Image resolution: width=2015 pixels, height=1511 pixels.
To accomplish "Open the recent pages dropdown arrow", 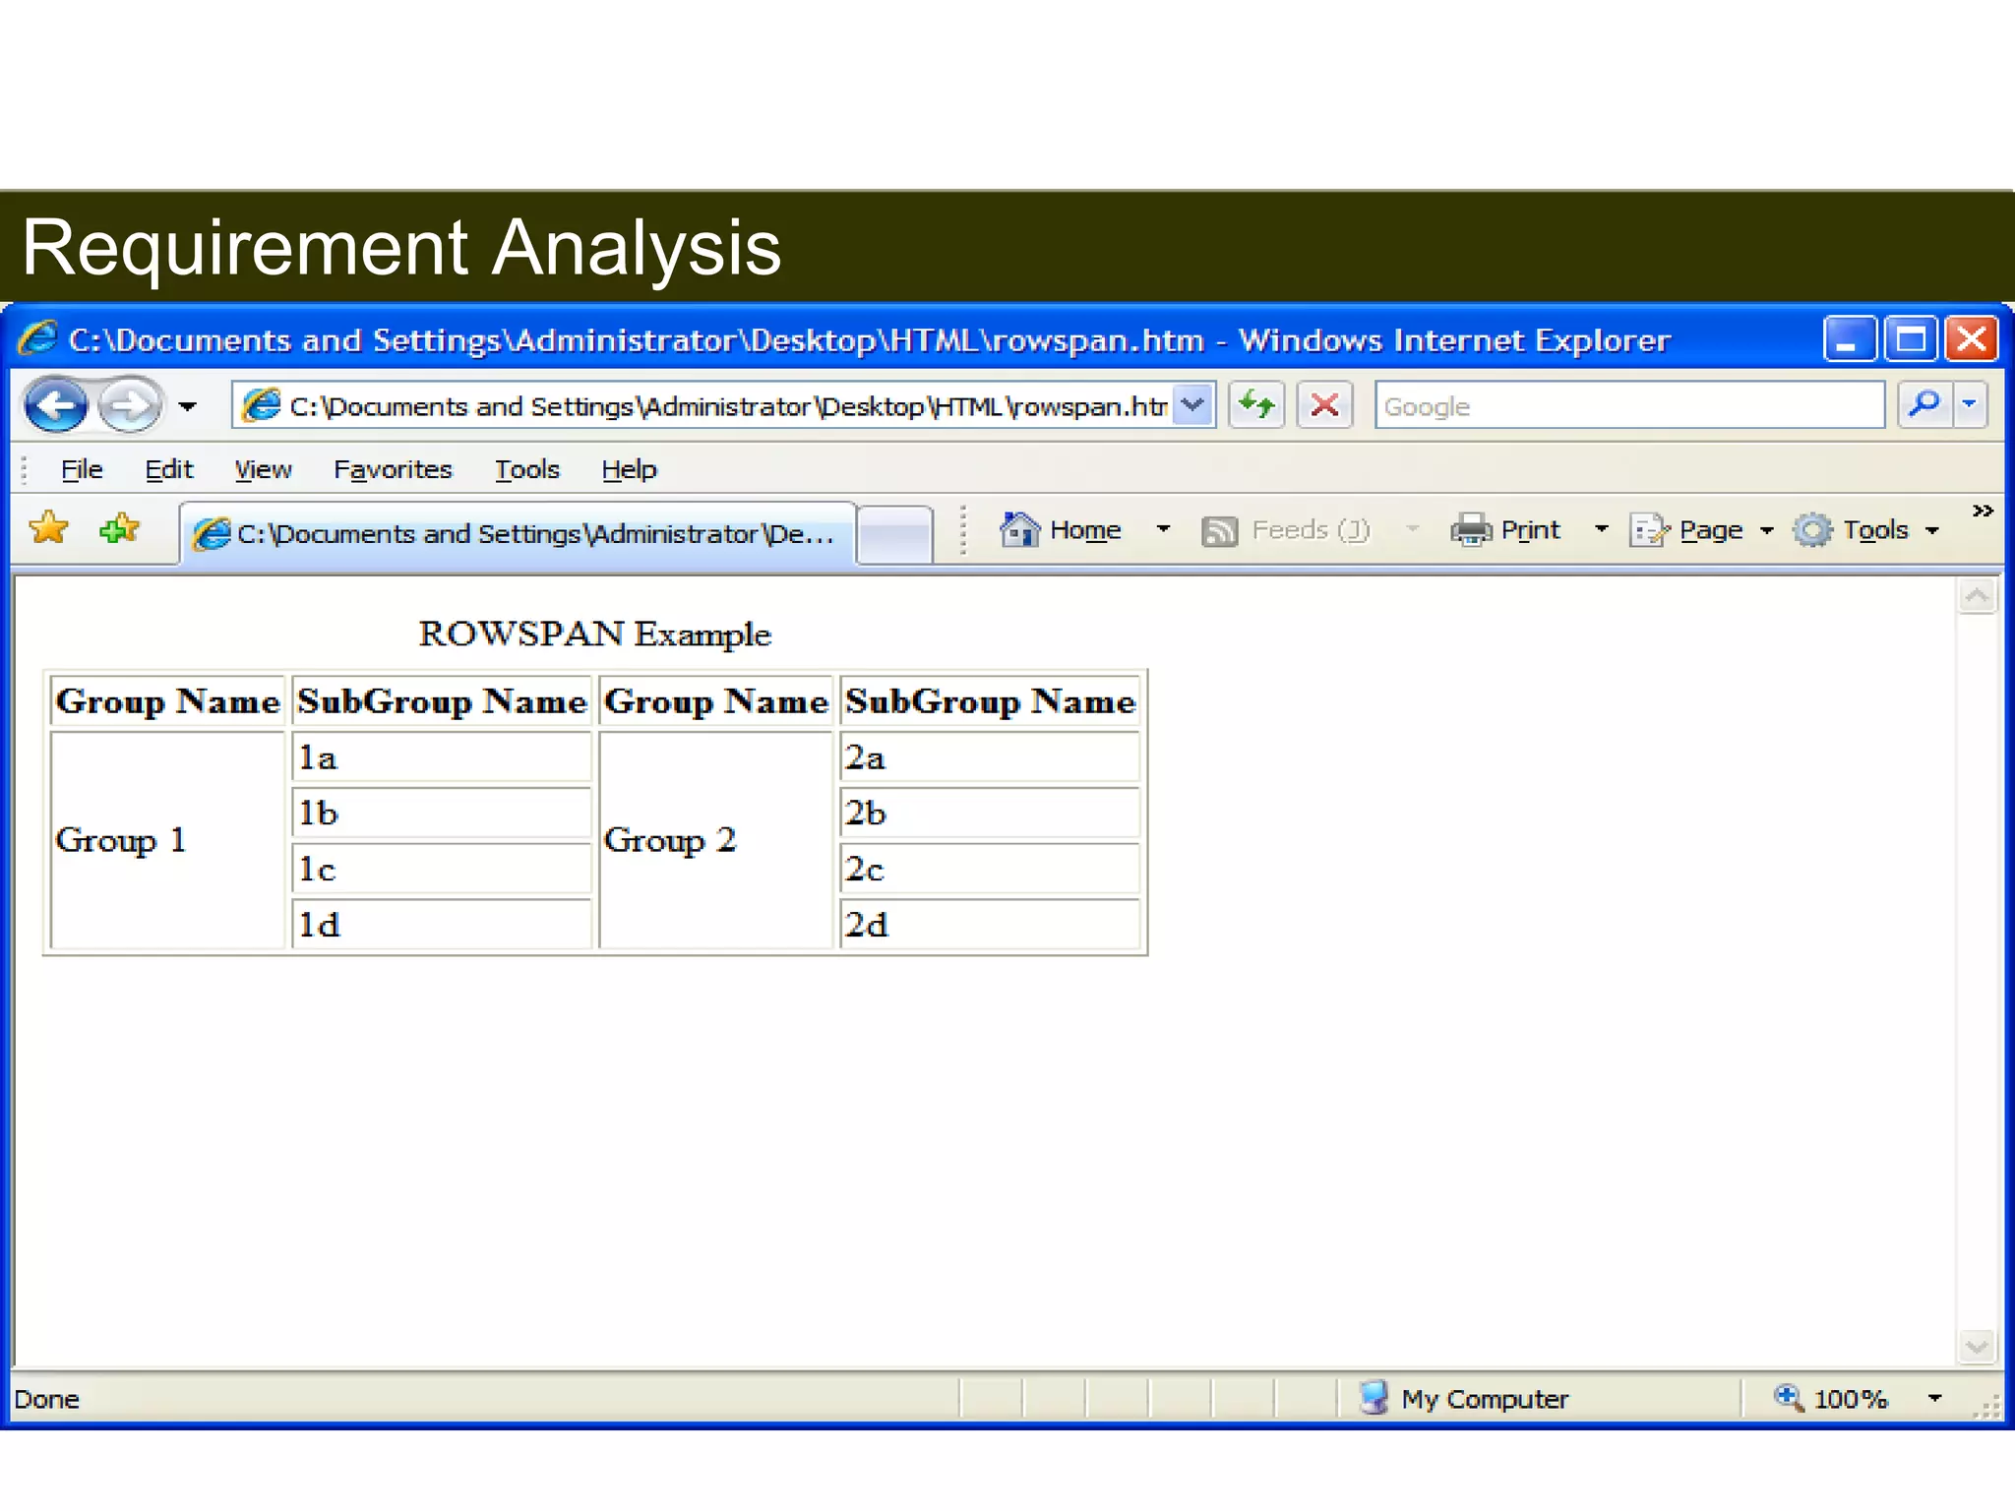I will click(187, 406).
